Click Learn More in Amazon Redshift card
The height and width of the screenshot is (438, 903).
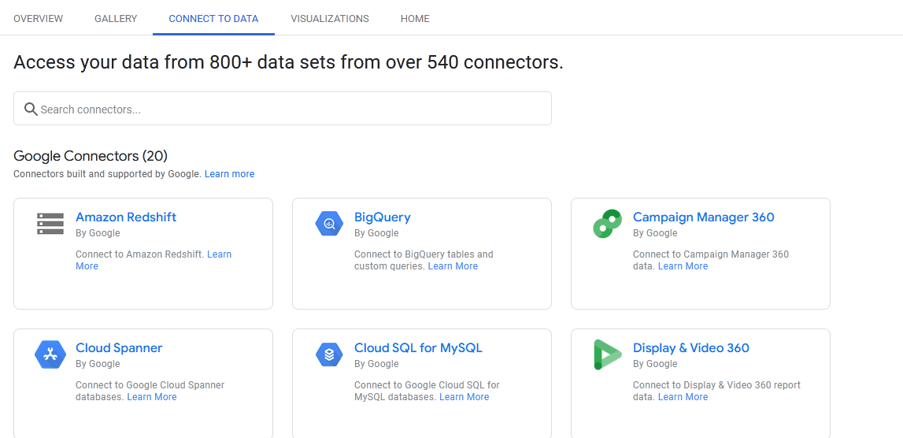coord(220,254)
